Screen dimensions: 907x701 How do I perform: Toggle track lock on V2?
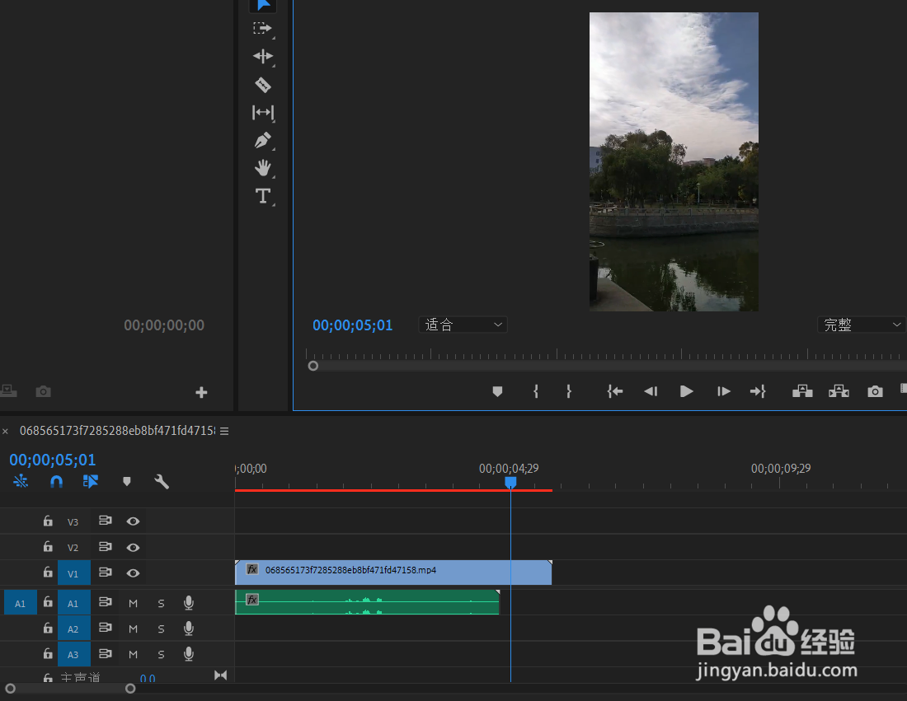pos(48,546)
